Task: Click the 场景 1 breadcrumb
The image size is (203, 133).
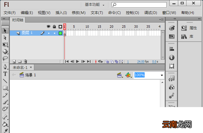Action: [x=28, y=75]
